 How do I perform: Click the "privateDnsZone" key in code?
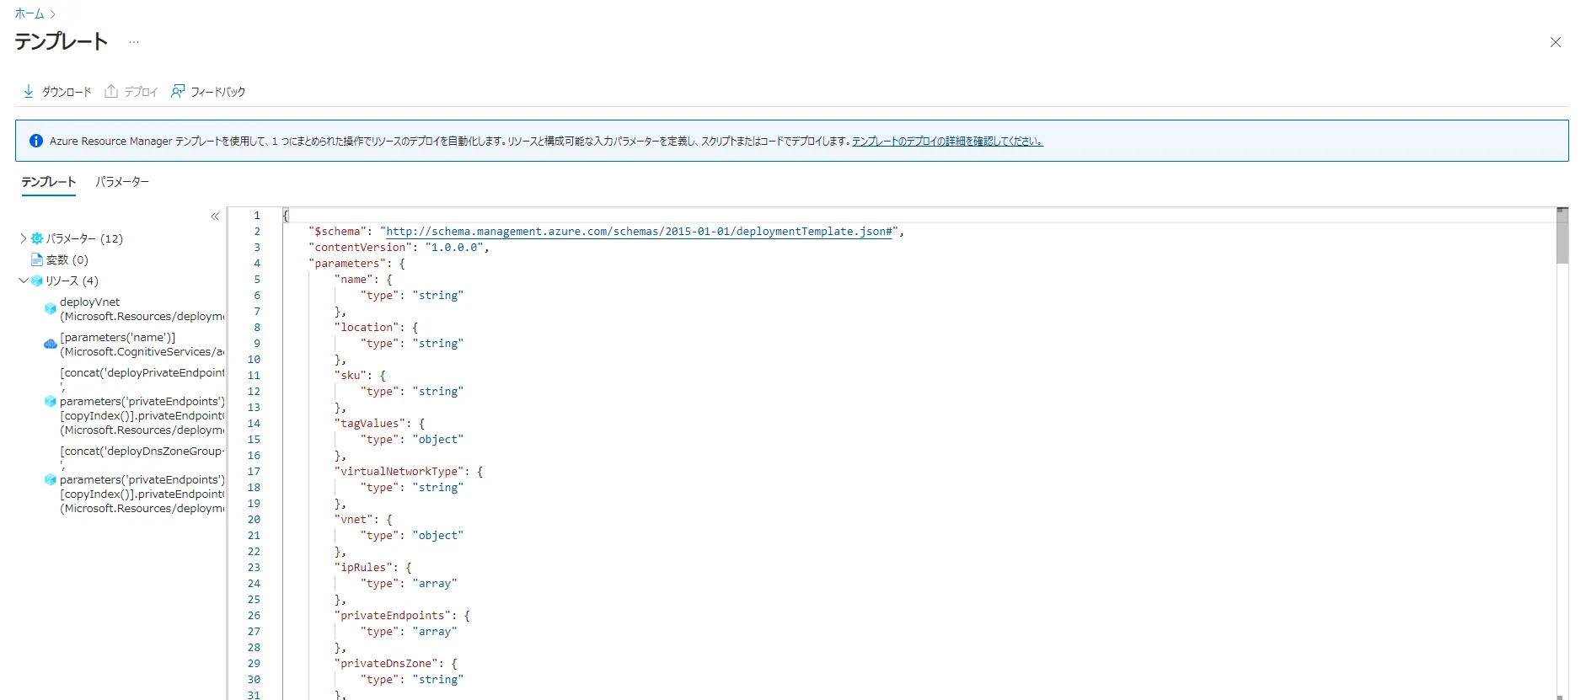[x=386, y=663]
